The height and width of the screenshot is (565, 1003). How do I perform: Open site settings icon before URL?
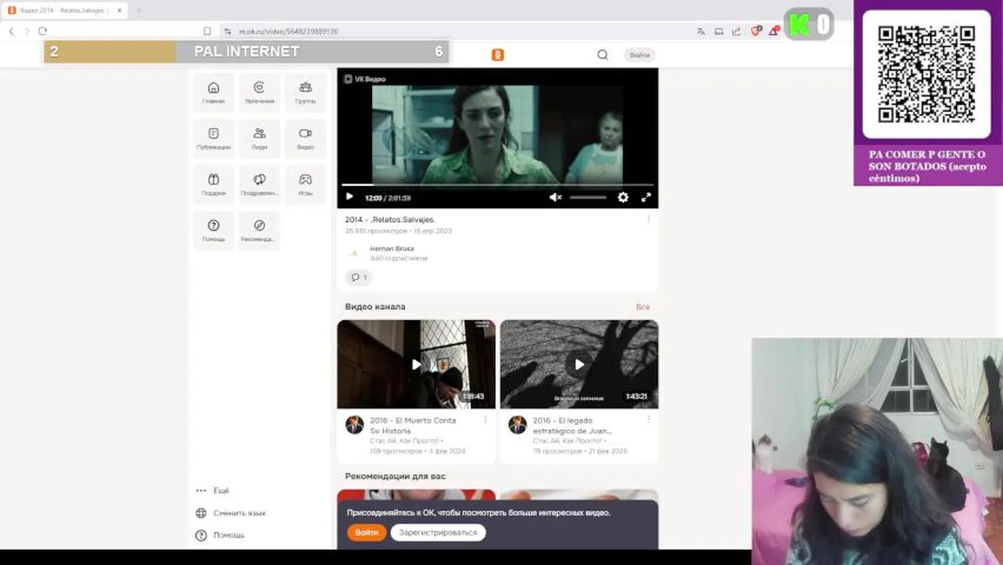228,31
